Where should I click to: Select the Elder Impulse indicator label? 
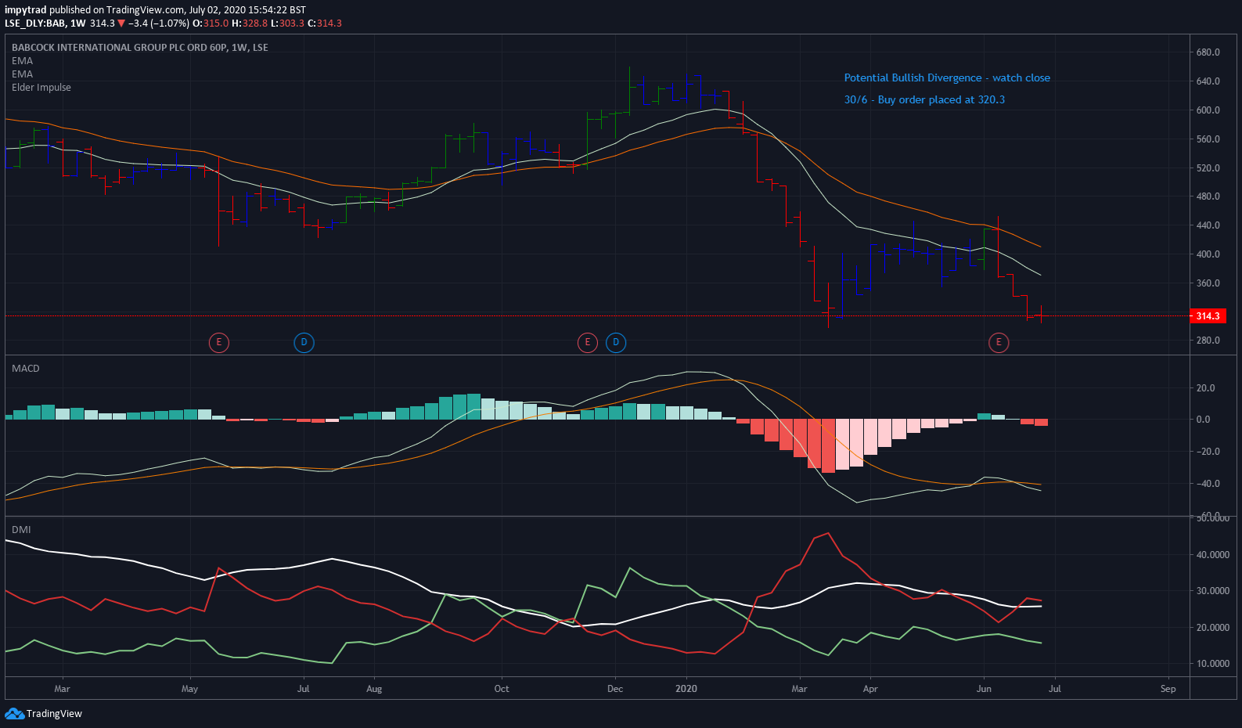(41, 88)
